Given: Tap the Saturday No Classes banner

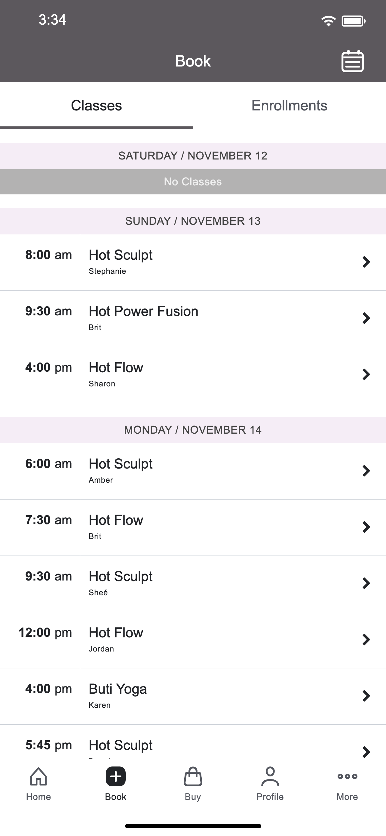Looking at the screenshot, I should pyautogui.click(x=193, y=182).
